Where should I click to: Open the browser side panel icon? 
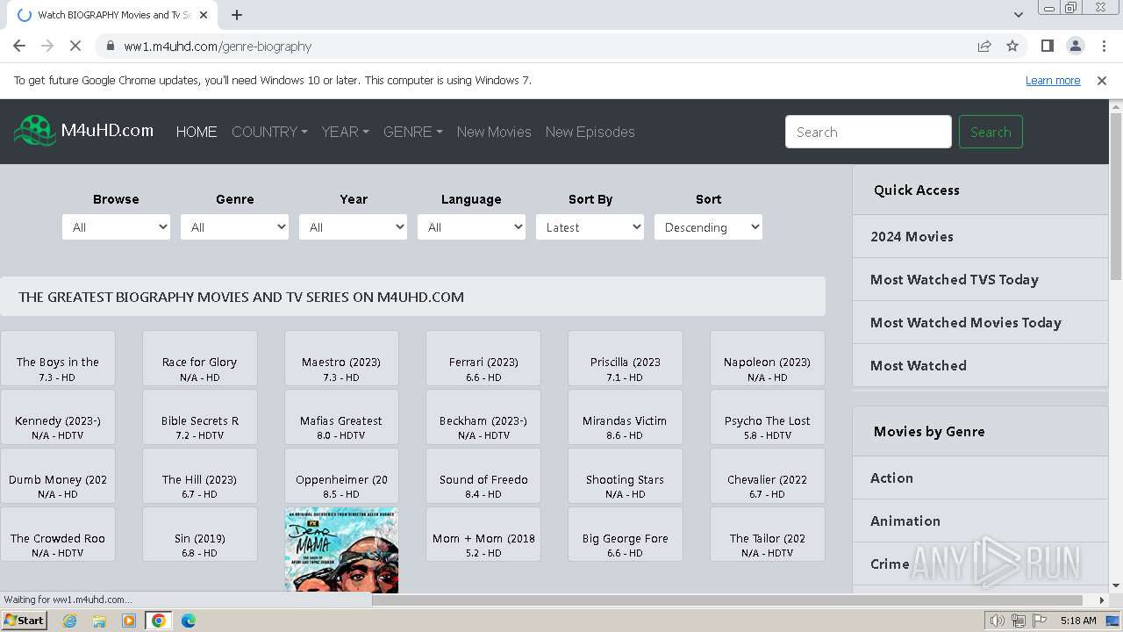pos(1047,46)
